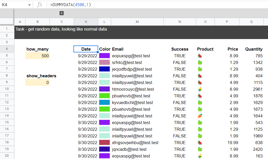Click the Price header cell

pos(227,49)
